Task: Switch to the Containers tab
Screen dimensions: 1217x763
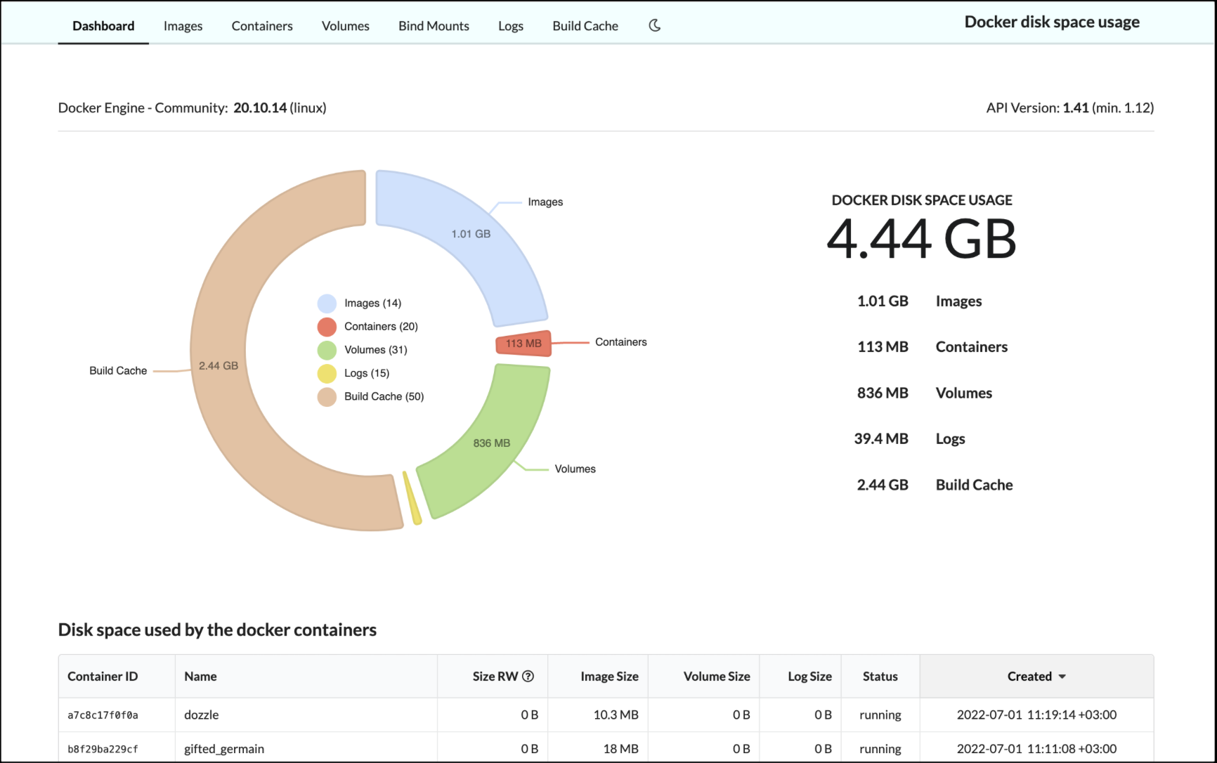Action: [262, 26]
